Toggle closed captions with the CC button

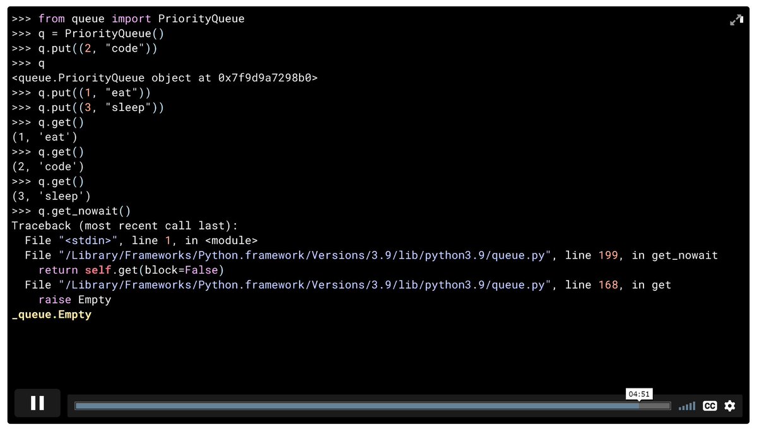click(x=710, y=406)
